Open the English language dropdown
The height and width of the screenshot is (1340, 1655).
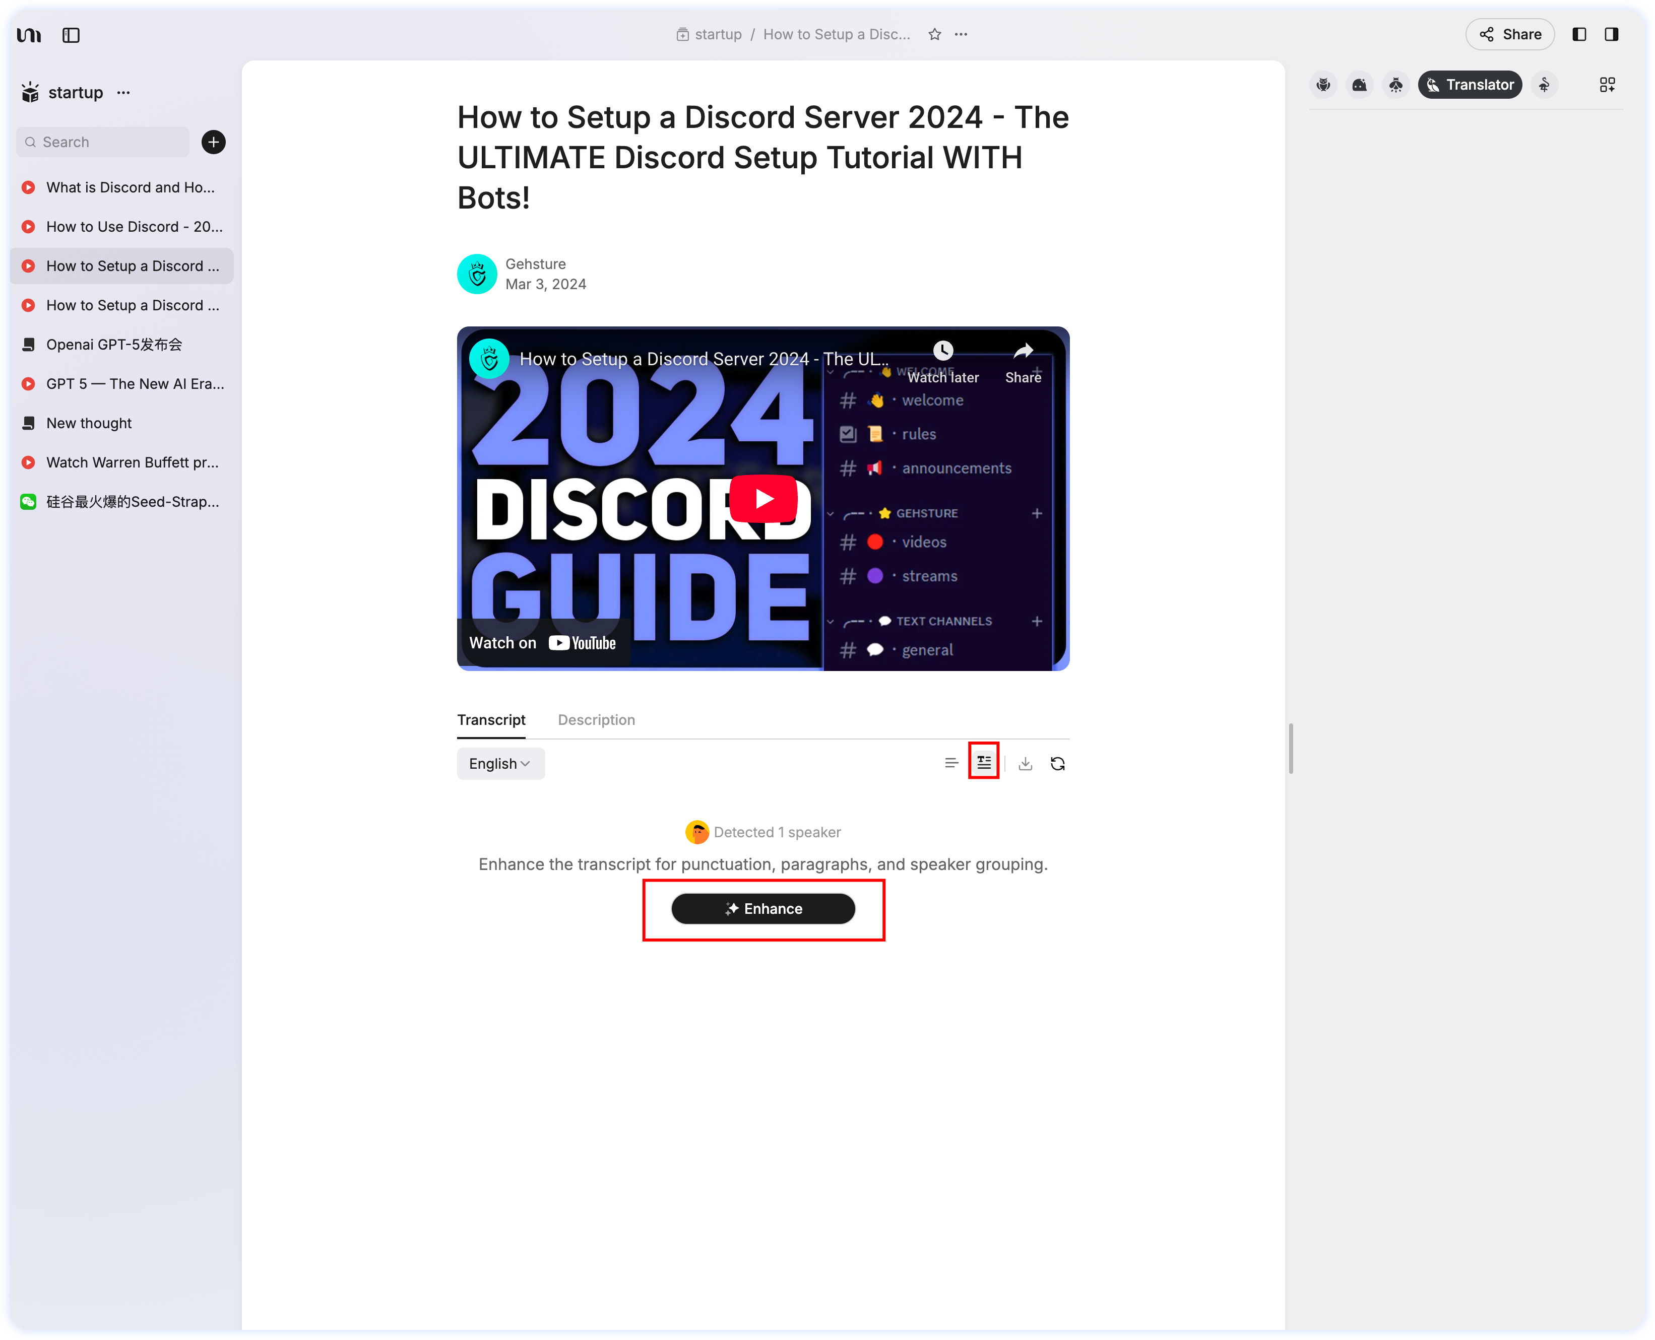[500, 763]
